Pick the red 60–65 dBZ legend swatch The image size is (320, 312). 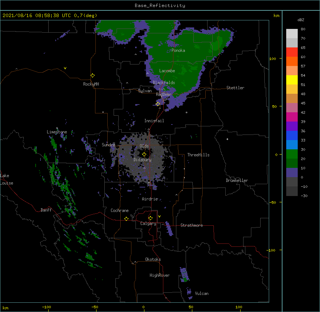click(x=292, y=52)
